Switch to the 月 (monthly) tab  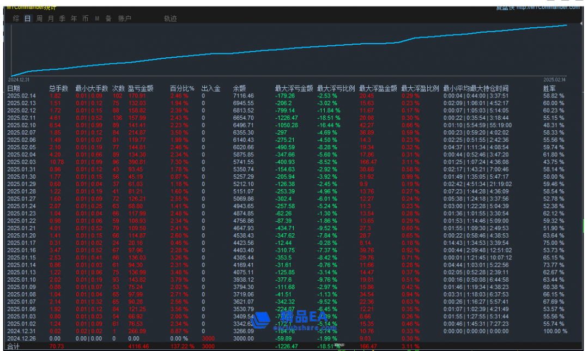[x=51, y=19]
